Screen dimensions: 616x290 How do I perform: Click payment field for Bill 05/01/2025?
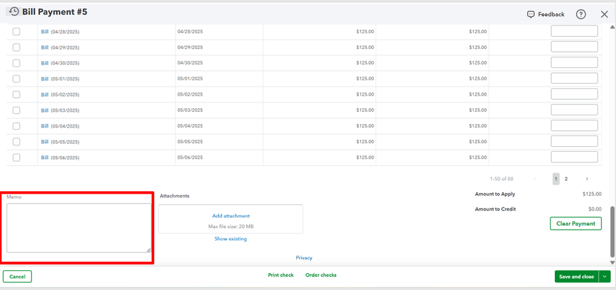[x=574, y=78]
